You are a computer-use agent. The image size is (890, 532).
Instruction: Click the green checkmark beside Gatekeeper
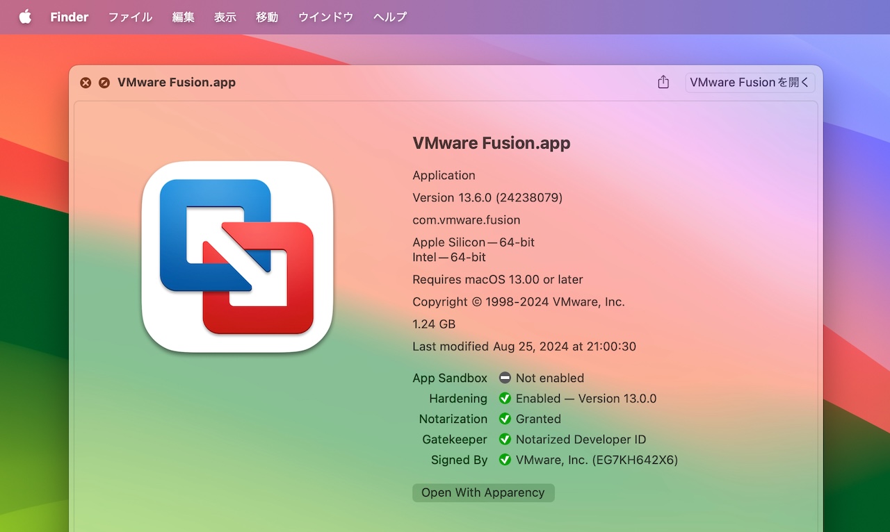[x=505, y=440]
